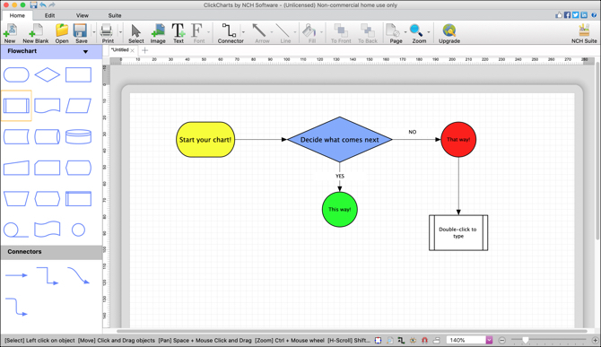Image resolution: width=601 pixels, height=347 pixels.
Task: Pick the diamond decision shape
Action: (48, 74)
